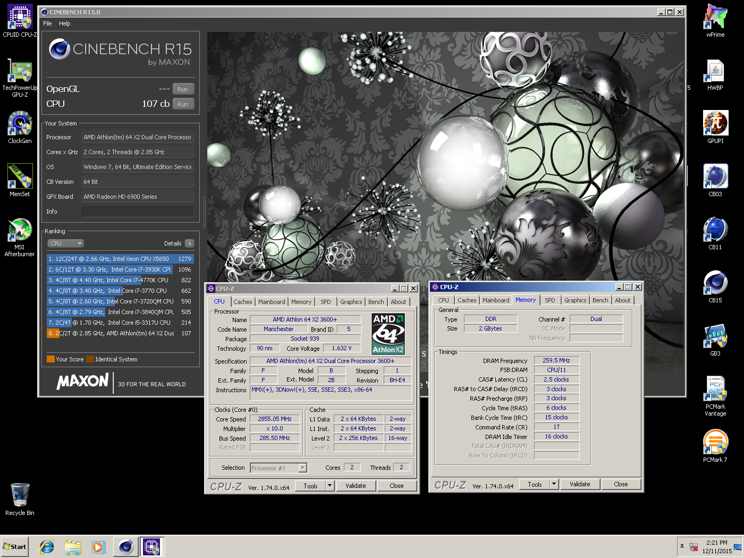This screenshot has width=744, height=558.
Task: Open Memory tab in left CPU-Z window
Action: pos(301,302)
